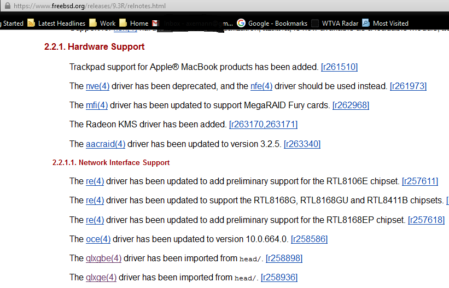Viewport: 449px width, 288px height.
Task: Open nfe(4) man page link
Action: click(261, 86)
